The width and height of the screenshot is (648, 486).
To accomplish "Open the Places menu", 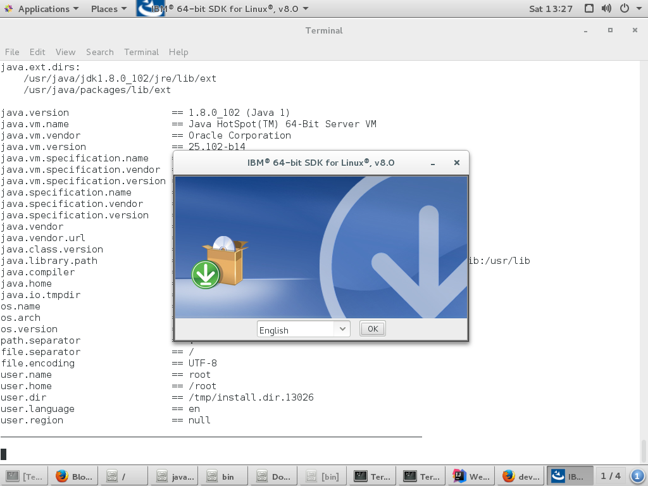I will (x=109, y=9).
